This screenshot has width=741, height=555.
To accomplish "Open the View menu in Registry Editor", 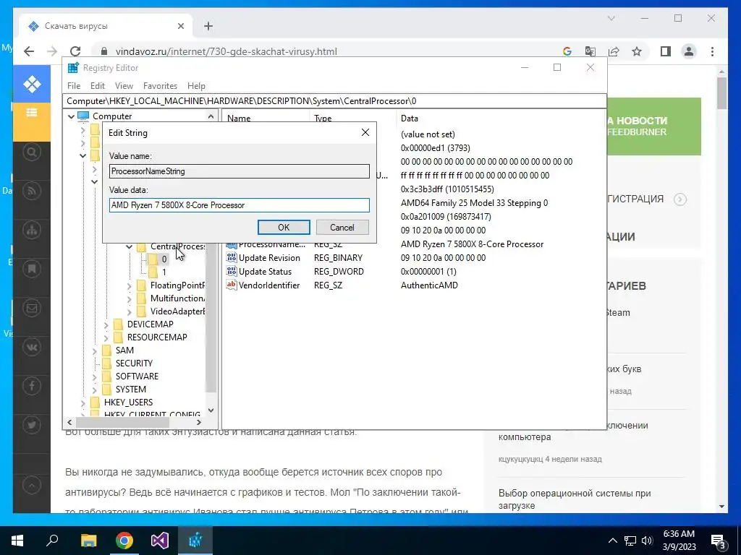I will tap(124, 85).
